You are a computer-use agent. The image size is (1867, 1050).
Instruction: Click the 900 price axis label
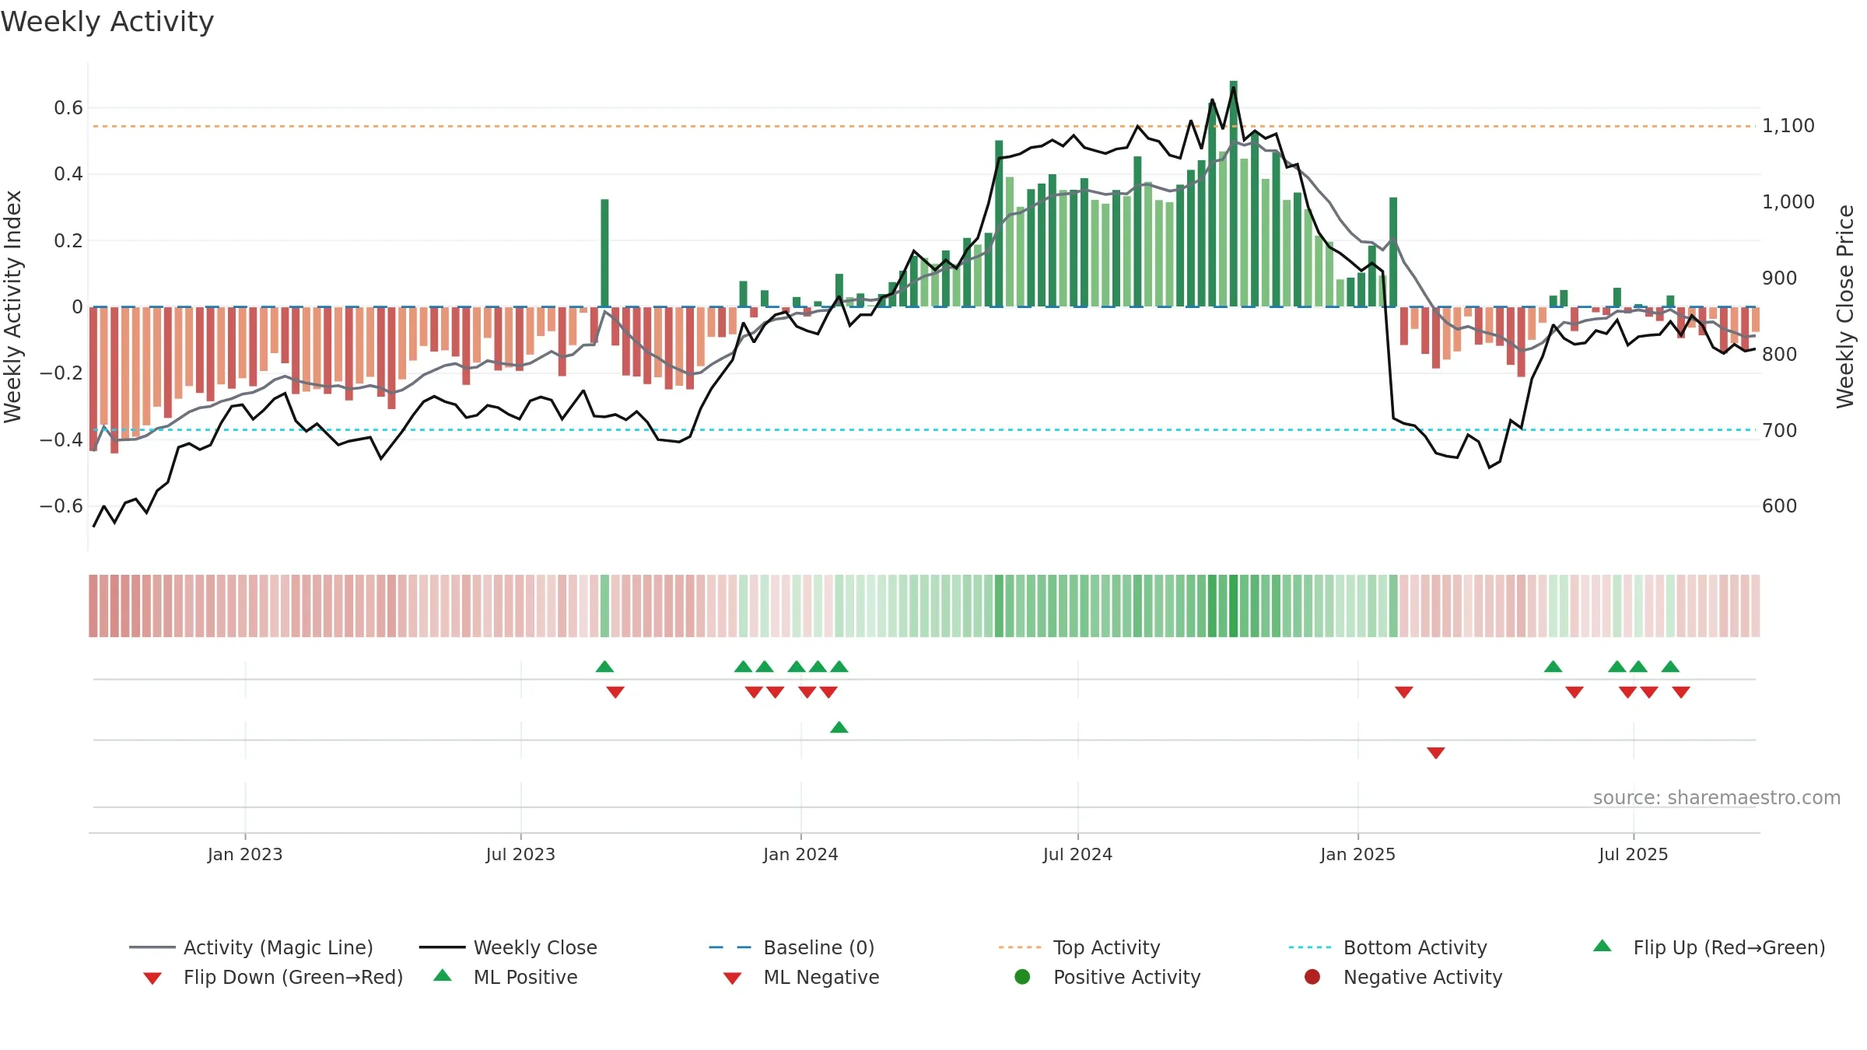coord(1779,278)
